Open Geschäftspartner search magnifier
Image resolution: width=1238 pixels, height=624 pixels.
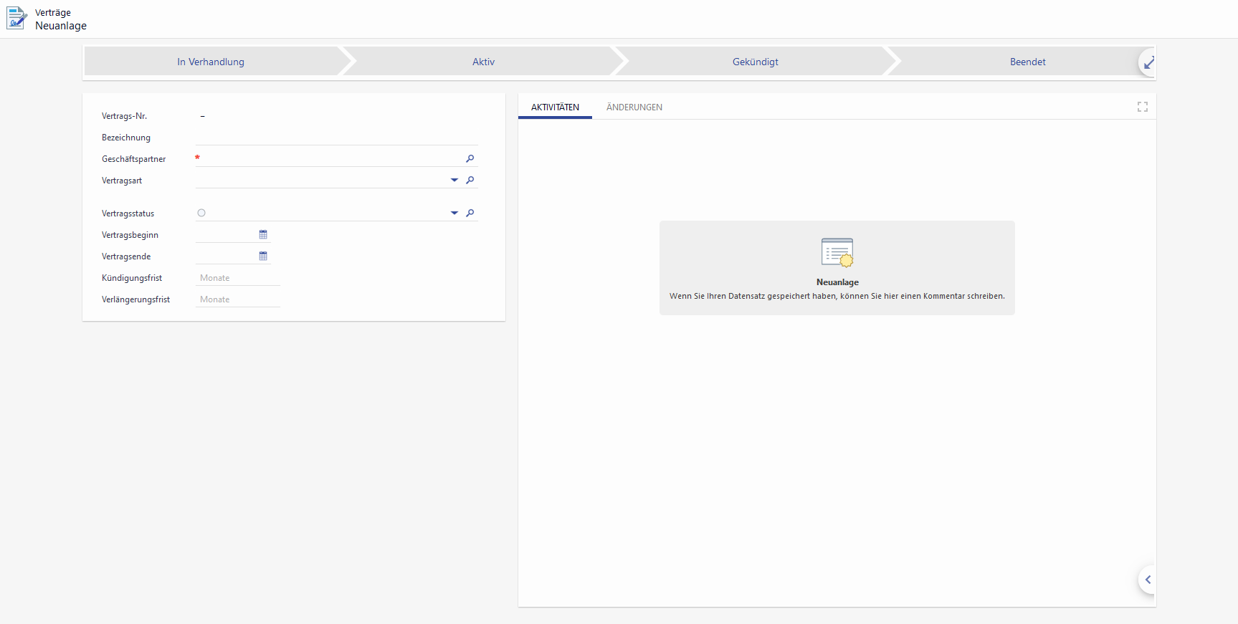[470, 159]
